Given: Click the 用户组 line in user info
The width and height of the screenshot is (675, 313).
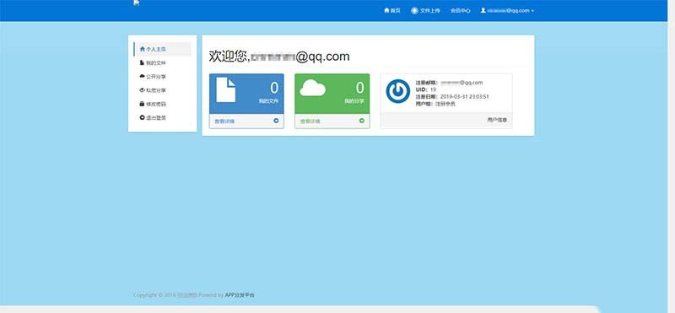Looking at the screenshot, I should pos(435,104).
